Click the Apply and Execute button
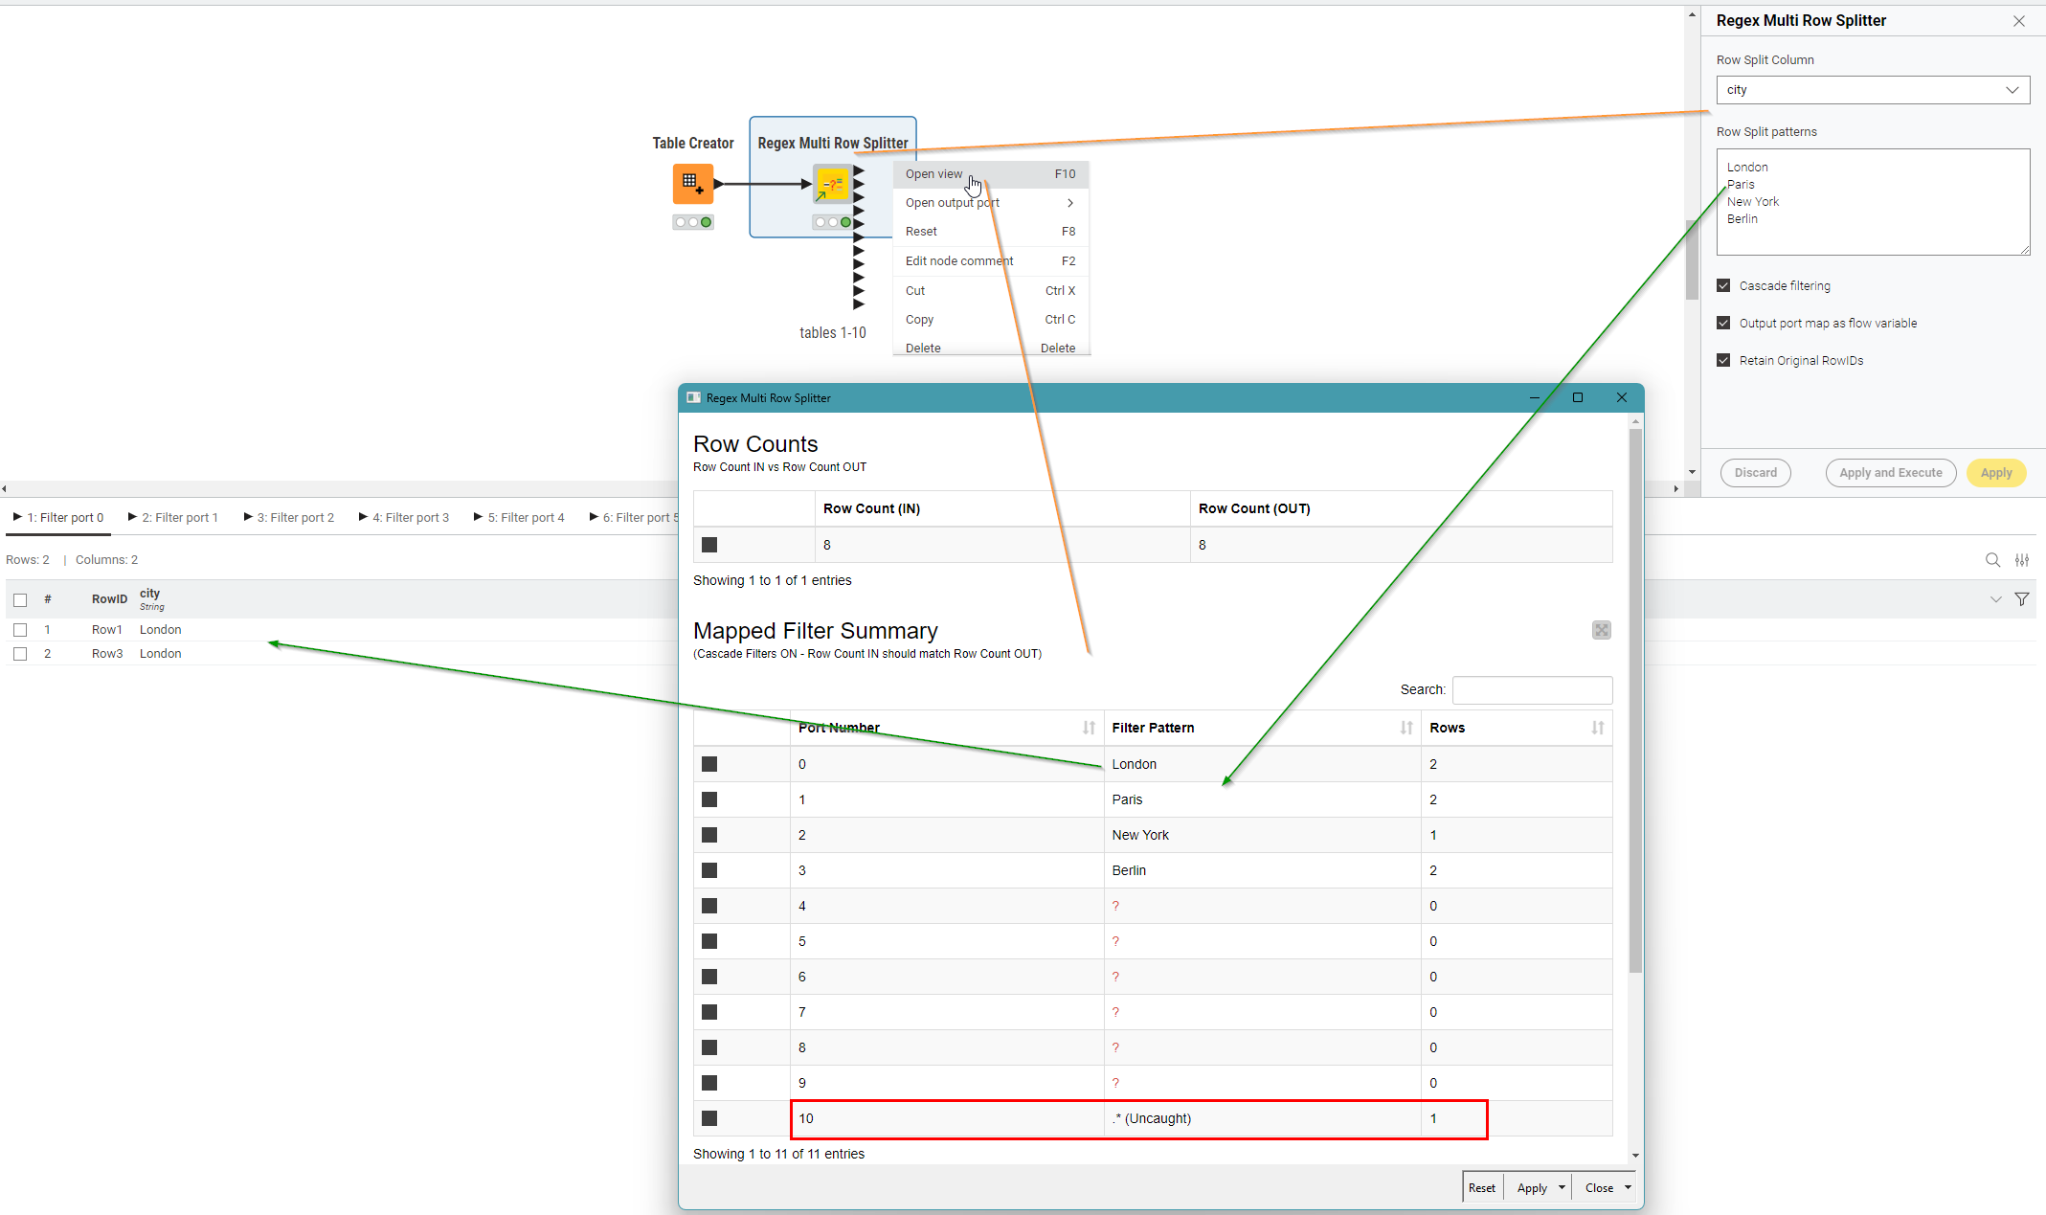Image resolution: width=2046 pixels, height=1215 pixels. (1890, 473)
